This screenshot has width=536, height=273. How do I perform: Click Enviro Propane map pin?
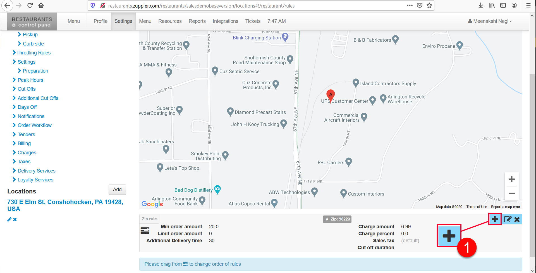pos(460,45)
